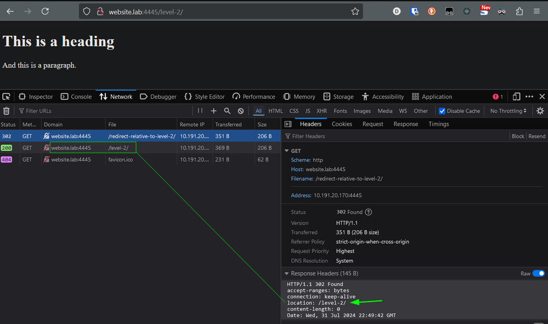This screenshot has height=324, width=548.
Task: Toggle the Raw response headers switch
Action: 538,273
